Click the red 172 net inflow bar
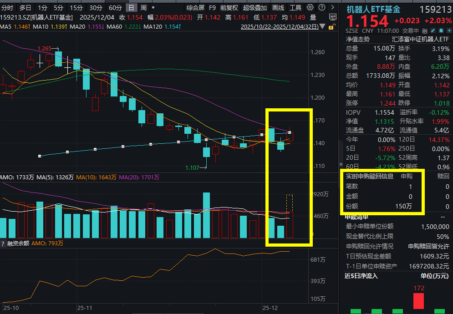This screenshot has height=314, width=453. pos(418,301)
